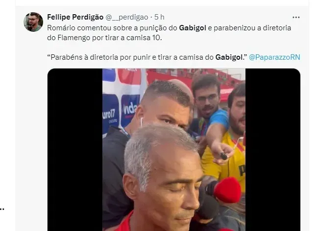This screenshot has height=231, width=317.
Task: Open the tweet via the 5 h timestamp
Action: pyautogui.click(x=159, y=17)
